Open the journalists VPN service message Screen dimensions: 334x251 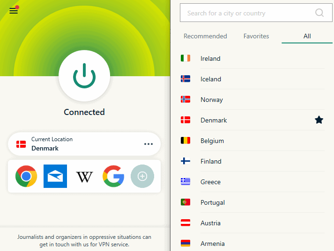click(84, 241)
